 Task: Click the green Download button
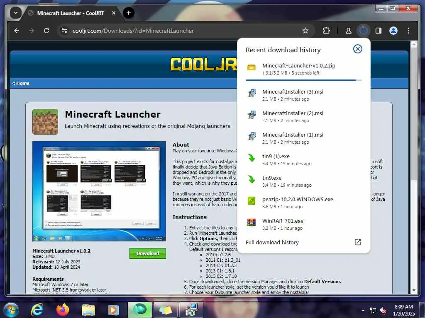(148, 253)
